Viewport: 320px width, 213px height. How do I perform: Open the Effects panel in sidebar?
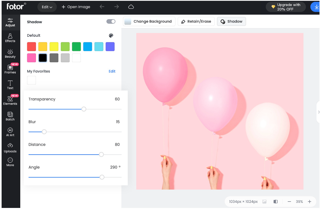pos(10,38)
